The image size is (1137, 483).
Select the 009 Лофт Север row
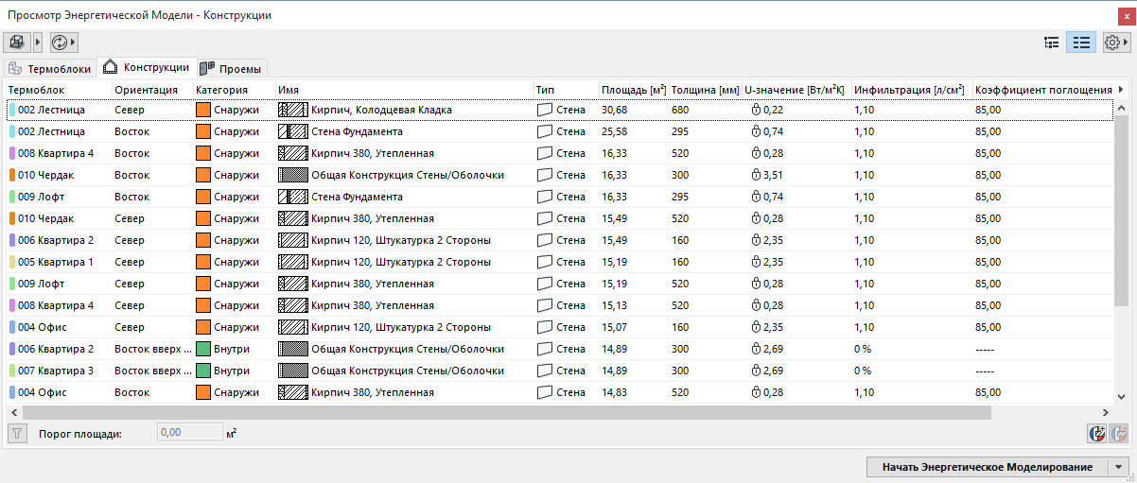tap(558, 284)
